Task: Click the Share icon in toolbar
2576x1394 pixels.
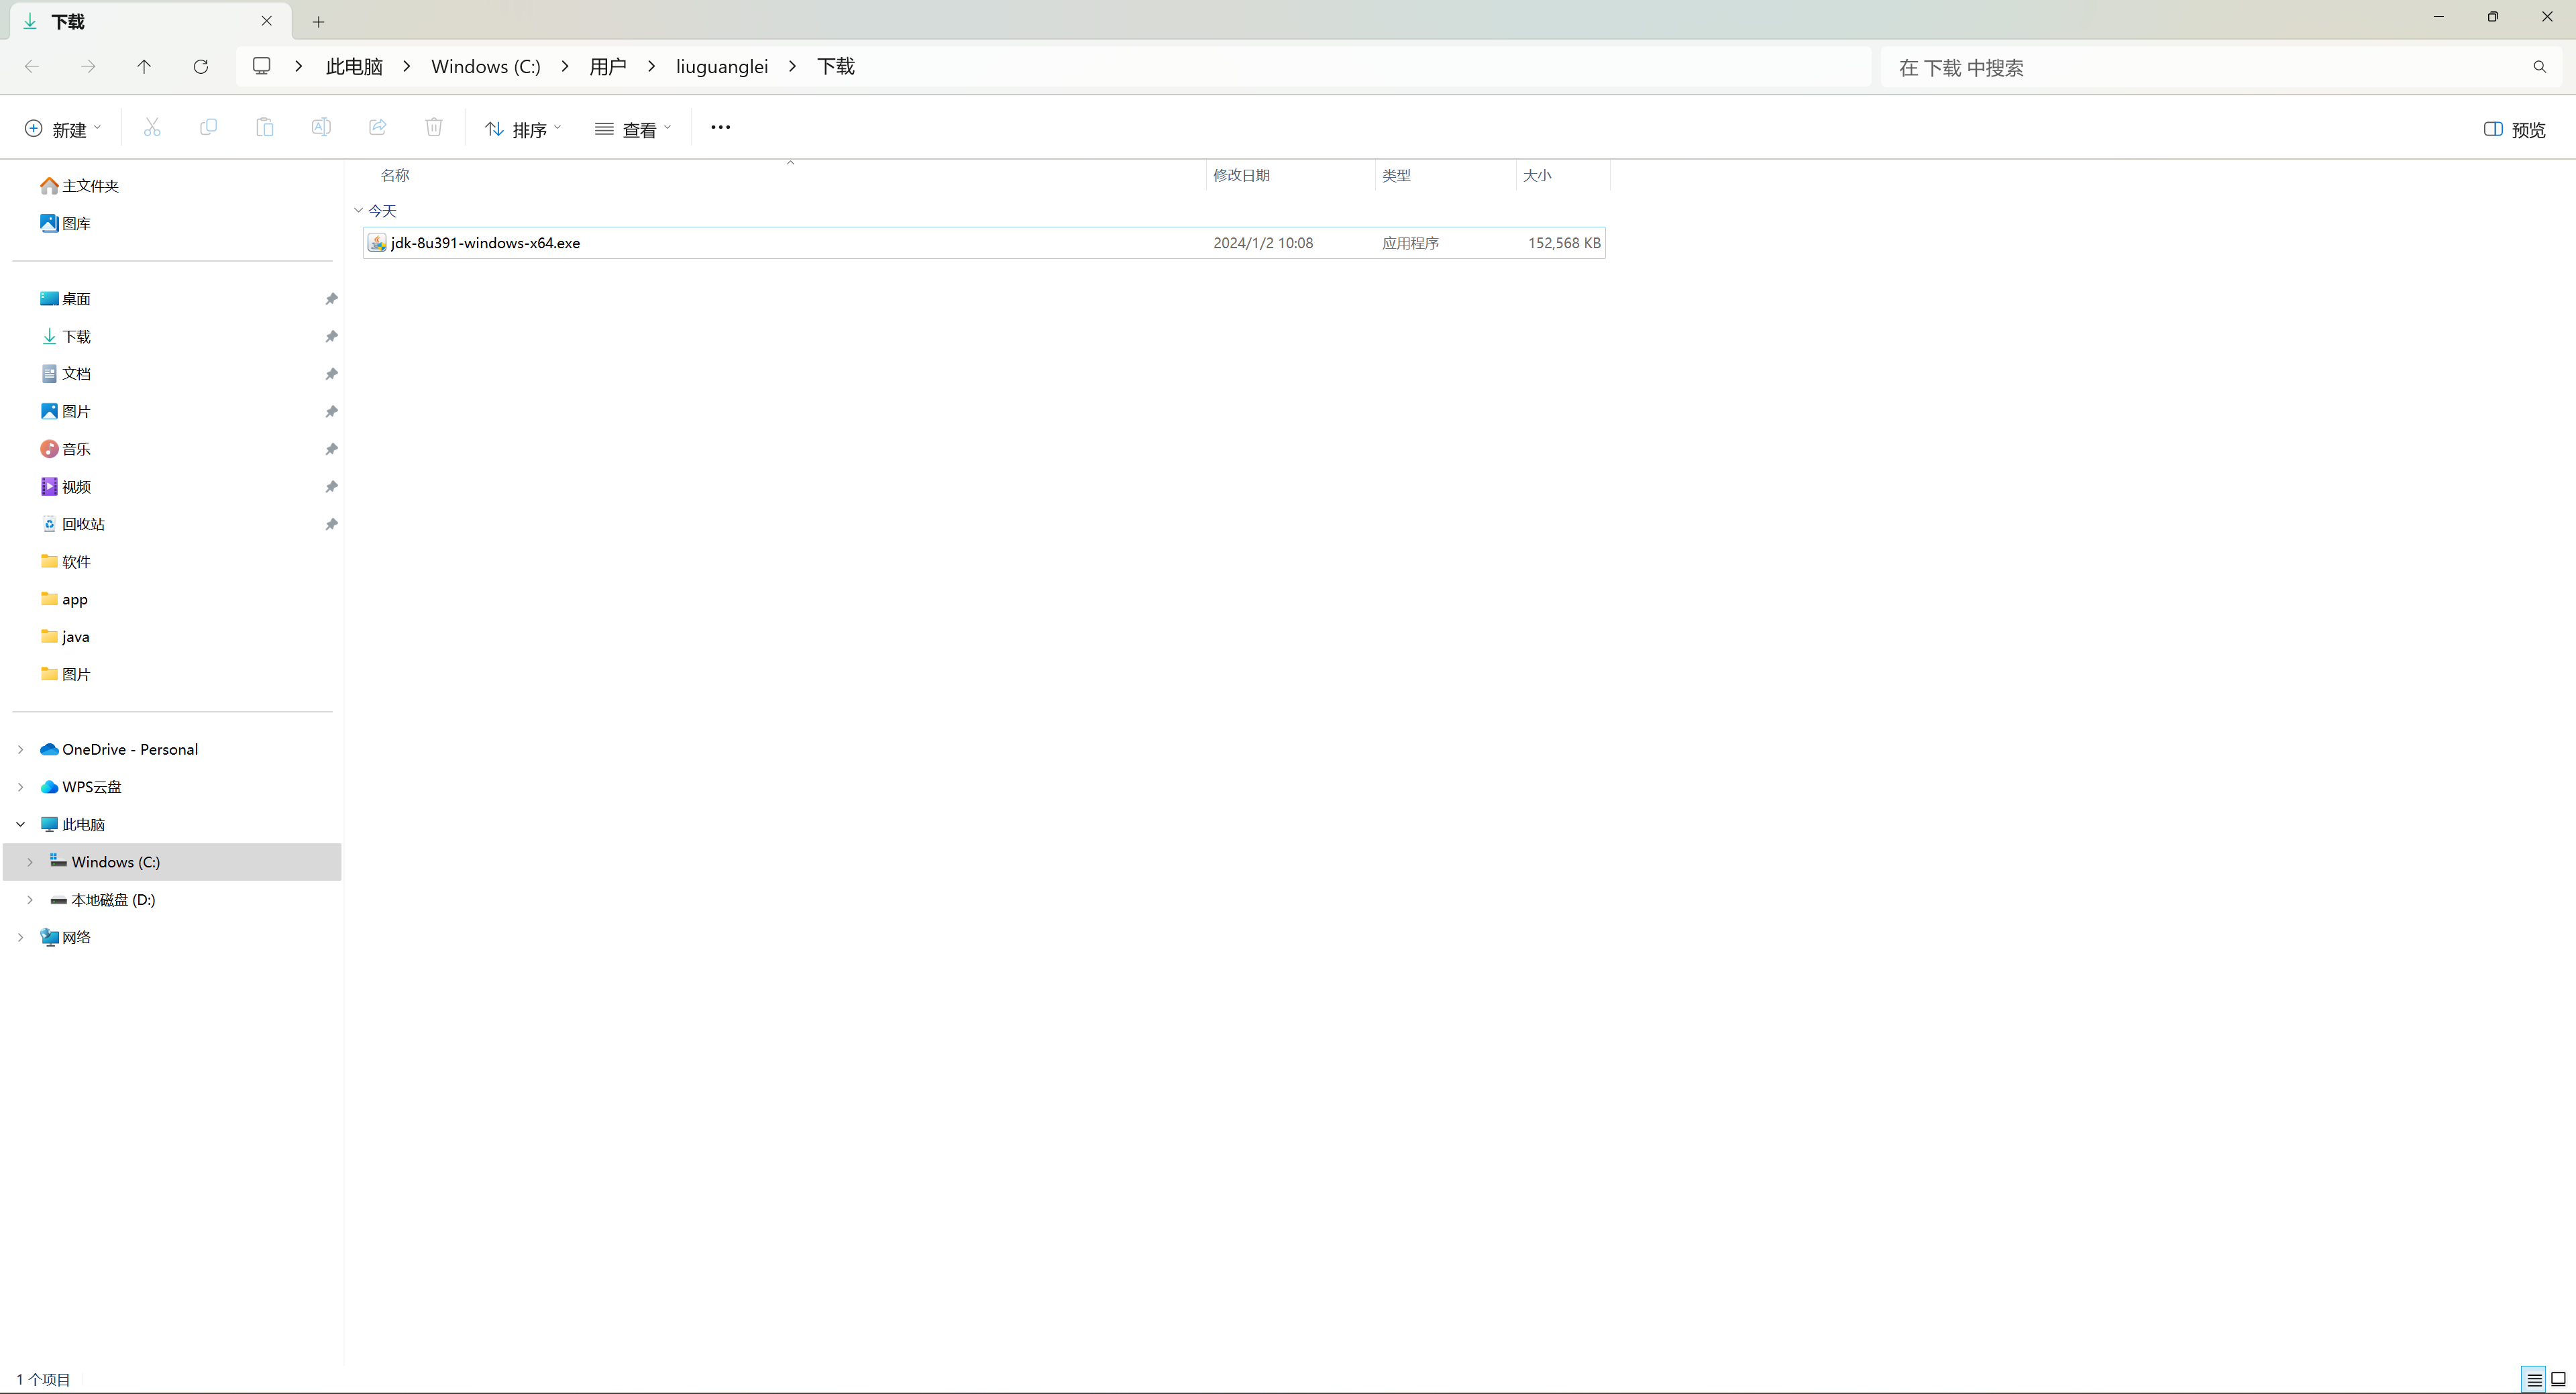Action: click(x=378, y=128)
